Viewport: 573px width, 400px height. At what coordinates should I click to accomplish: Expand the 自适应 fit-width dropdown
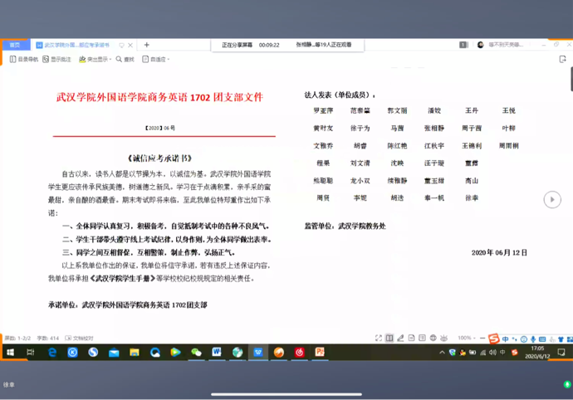click(155, 60)
